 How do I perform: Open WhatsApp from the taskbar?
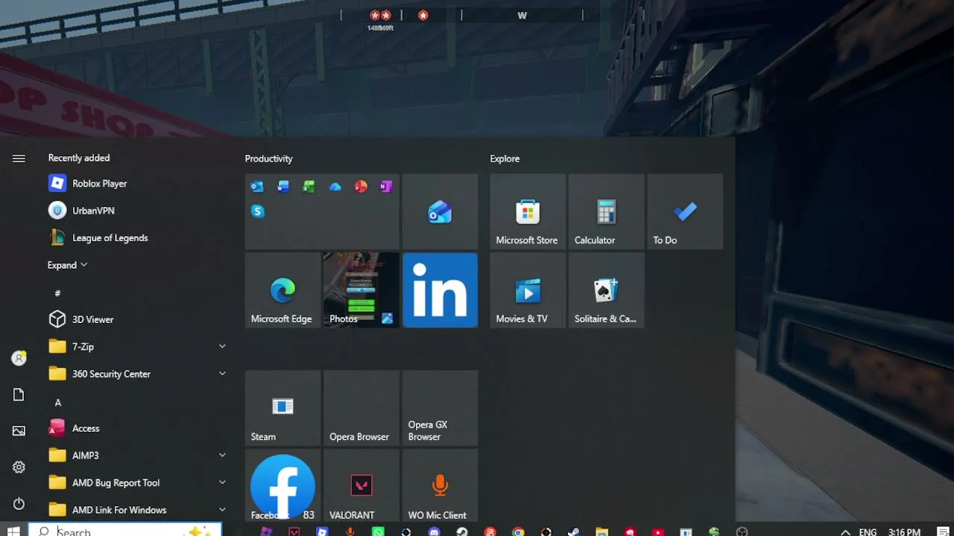378,532
